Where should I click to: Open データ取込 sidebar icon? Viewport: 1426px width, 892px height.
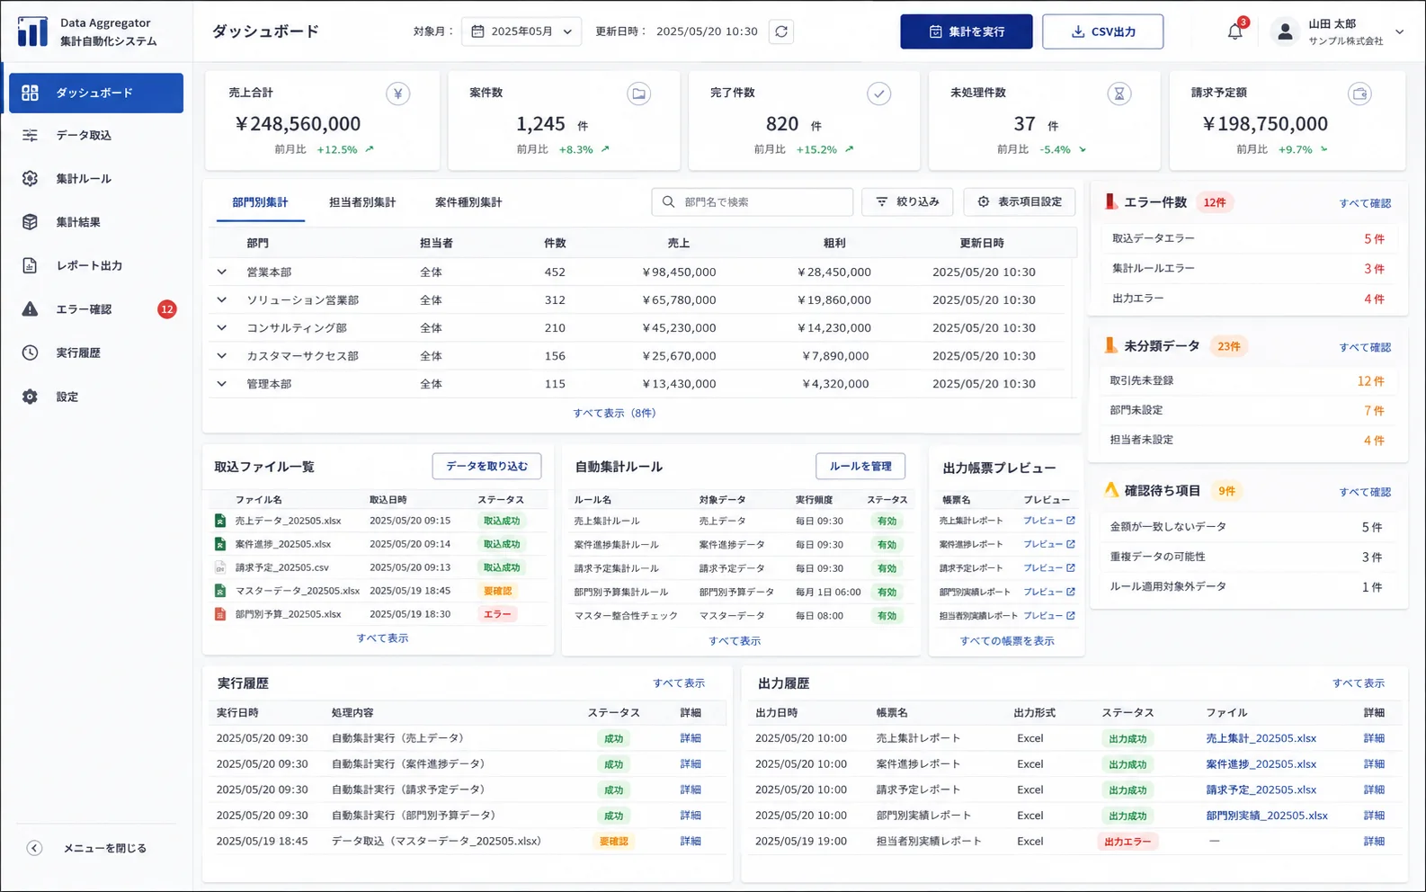pos(30,135)
